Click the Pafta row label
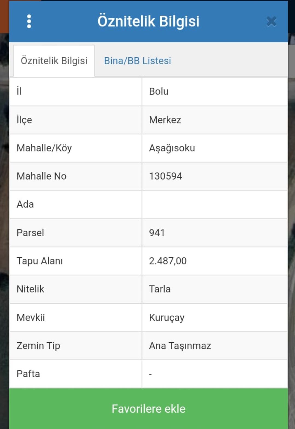Screen dimensions: 295x429 (x=28, y=374)
